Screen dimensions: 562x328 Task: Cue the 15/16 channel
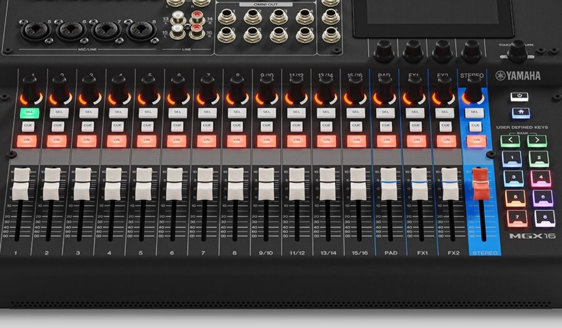pos(356,127)
